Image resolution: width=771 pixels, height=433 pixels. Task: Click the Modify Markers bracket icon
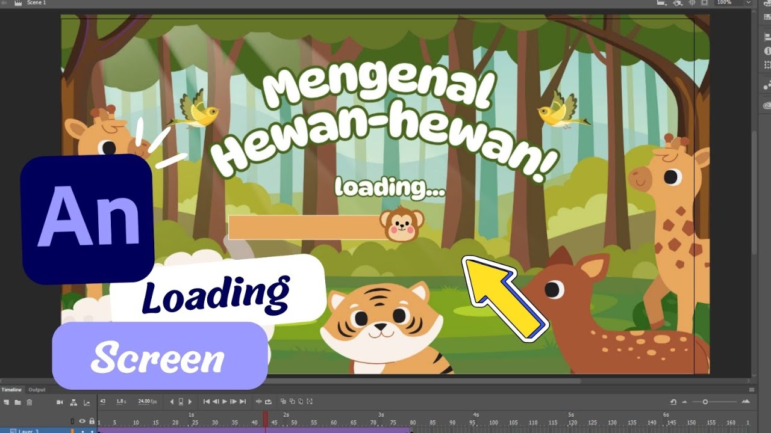tap(310, 401)
